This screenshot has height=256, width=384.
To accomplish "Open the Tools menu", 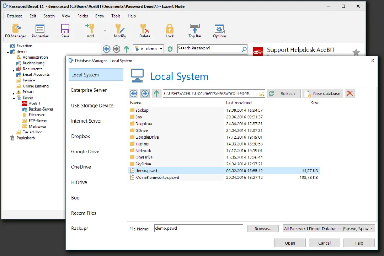I will click(x=116, y=16).
